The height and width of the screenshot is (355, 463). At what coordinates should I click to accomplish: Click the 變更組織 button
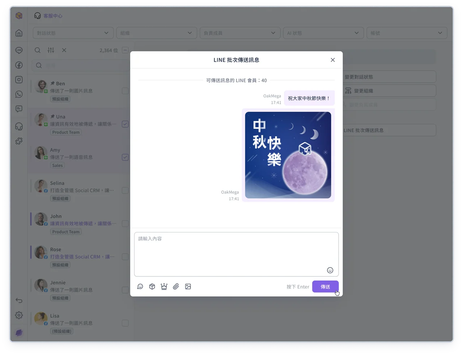coord(389,91)
